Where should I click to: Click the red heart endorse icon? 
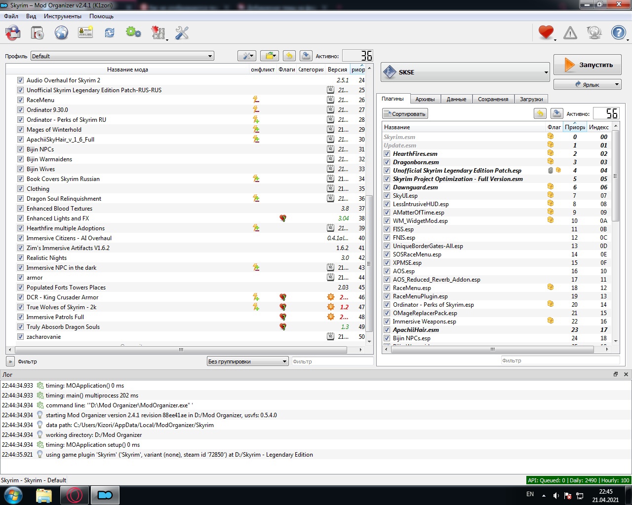(x=546, y=33)
